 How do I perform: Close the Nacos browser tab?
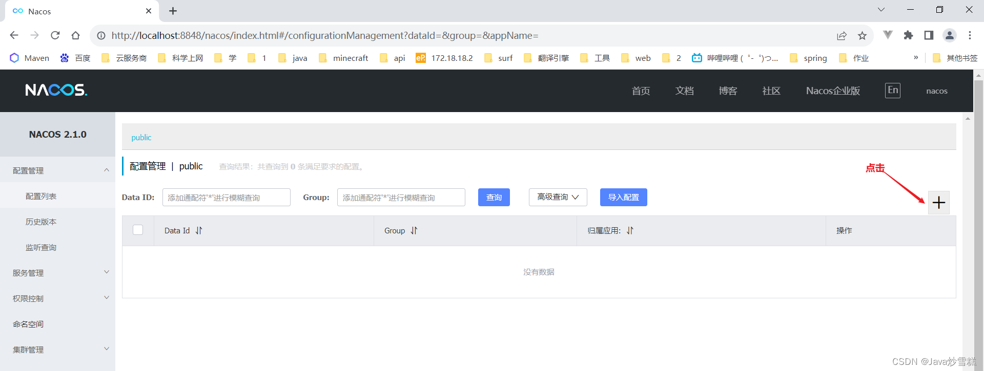pos(149,11)
